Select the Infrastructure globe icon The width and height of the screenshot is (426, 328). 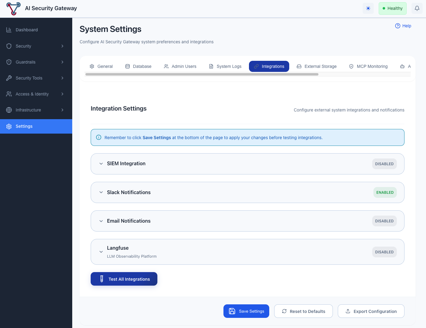(9, 110)
